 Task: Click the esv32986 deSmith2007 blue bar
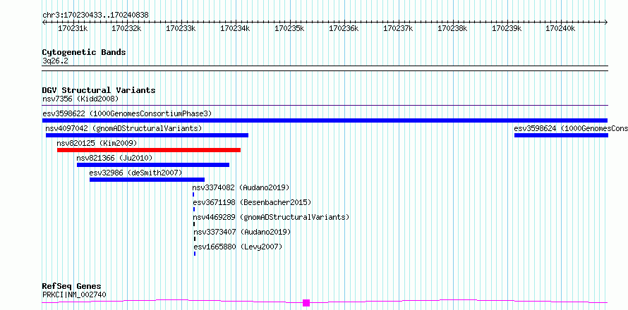tap(147, 180)
